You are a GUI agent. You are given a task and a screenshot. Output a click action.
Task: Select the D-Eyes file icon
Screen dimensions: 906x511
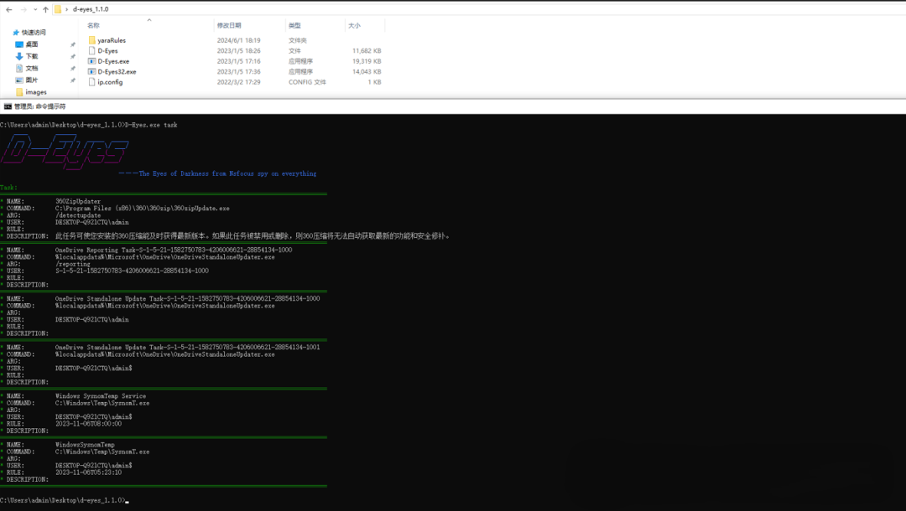pos(92,51)
